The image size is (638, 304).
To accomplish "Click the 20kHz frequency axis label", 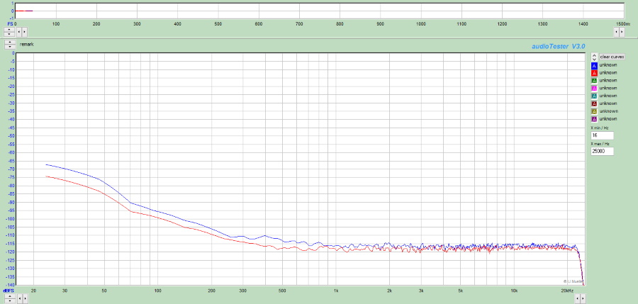I will tap(567, 291).
